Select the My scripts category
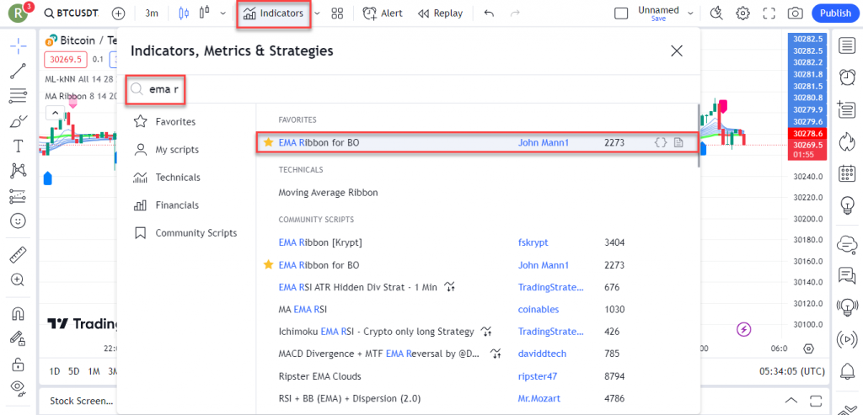 165,150
